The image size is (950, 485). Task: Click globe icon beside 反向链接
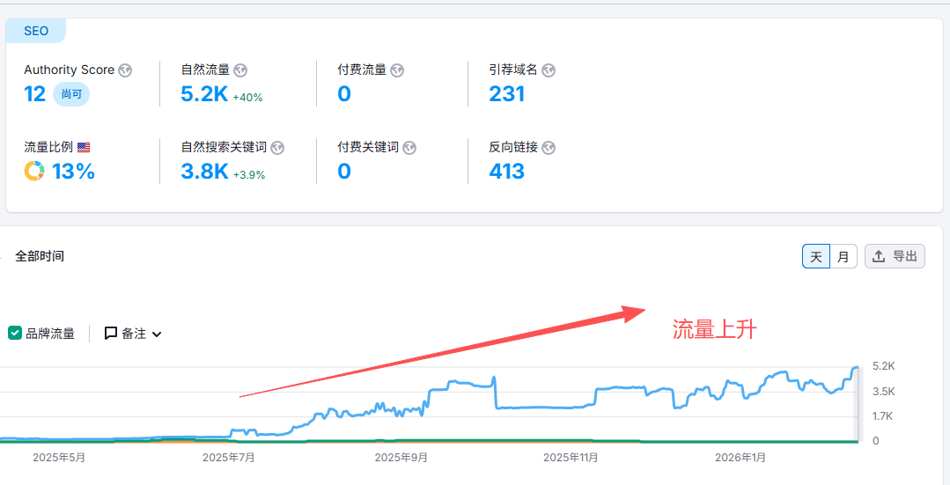coord(548,148)
